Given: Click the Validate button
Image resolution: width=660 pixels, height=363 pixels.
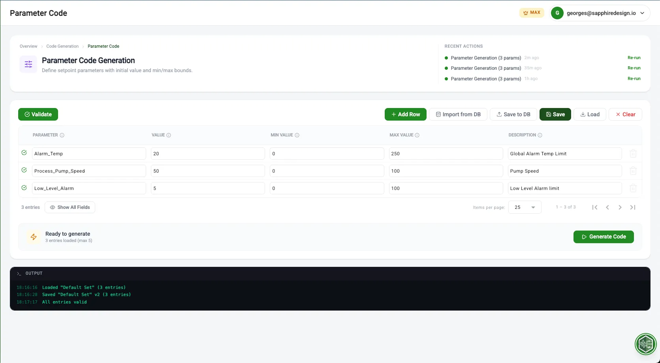Looking at the screenshot, I should (38, 114).
